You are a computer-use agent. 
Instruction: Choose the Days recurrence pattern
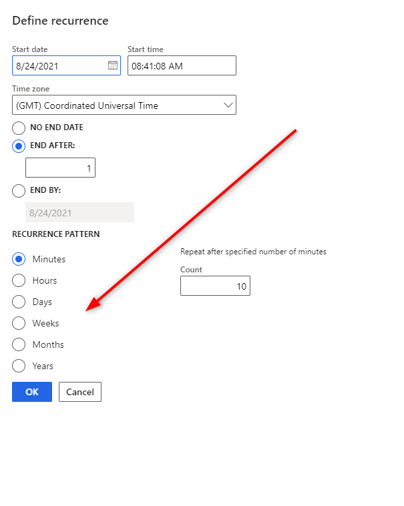(x=19, y=302)
